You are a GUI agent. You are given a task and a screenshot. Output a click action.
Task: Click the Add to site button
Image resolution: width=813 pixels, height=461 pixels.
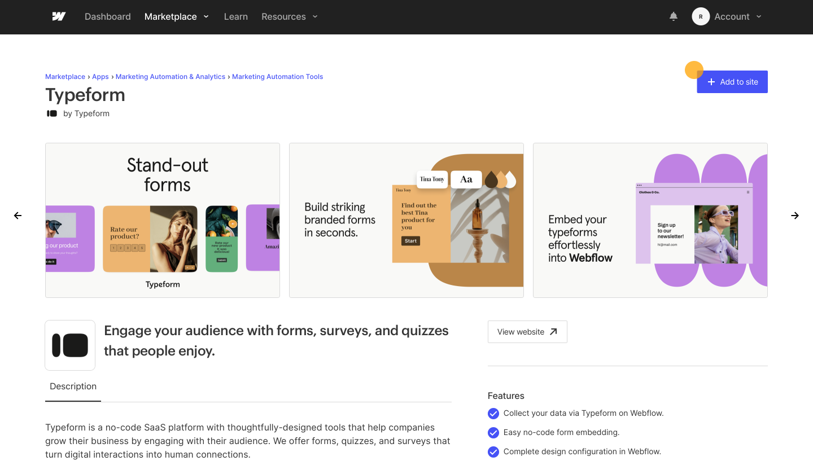pyautogui.click(x=732, y=82)
